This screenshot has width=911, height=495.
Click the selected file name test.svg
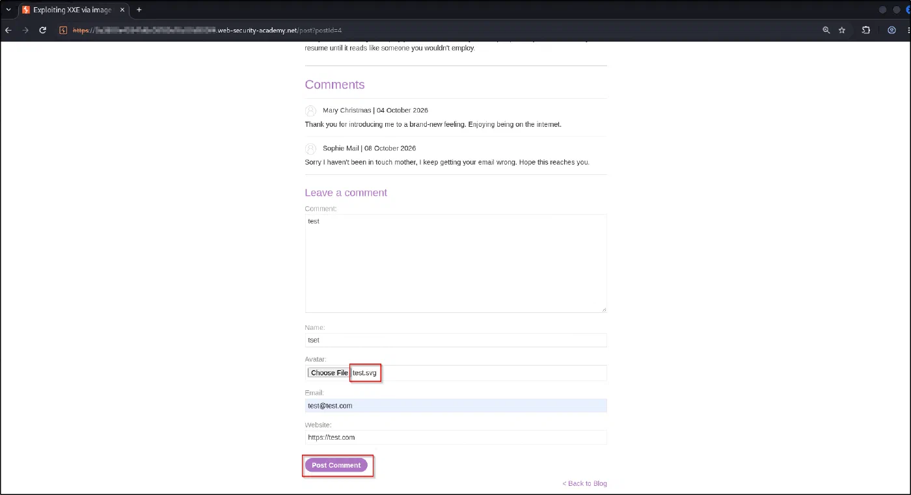pyautogui.click(x=364, y=373)
